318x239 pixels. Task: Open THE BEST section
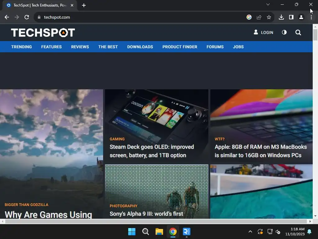108,47
